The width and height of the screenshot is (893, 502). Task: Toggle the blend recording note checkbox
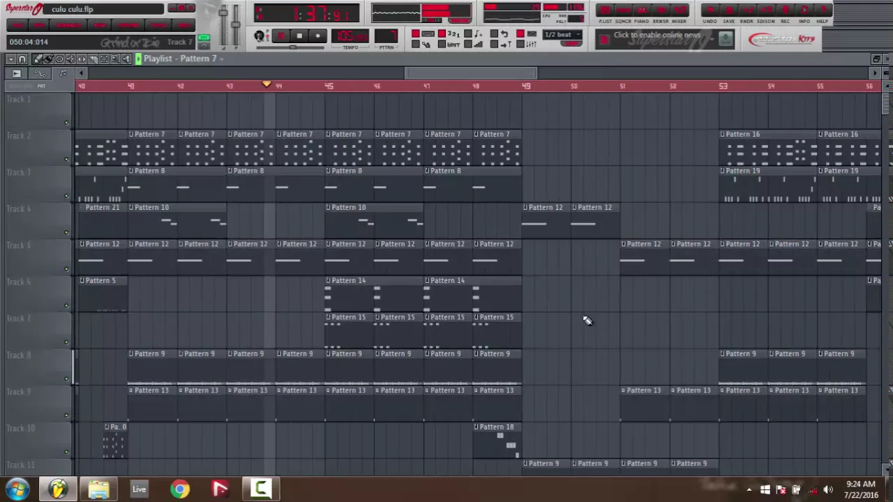click(x=468, y=33)
